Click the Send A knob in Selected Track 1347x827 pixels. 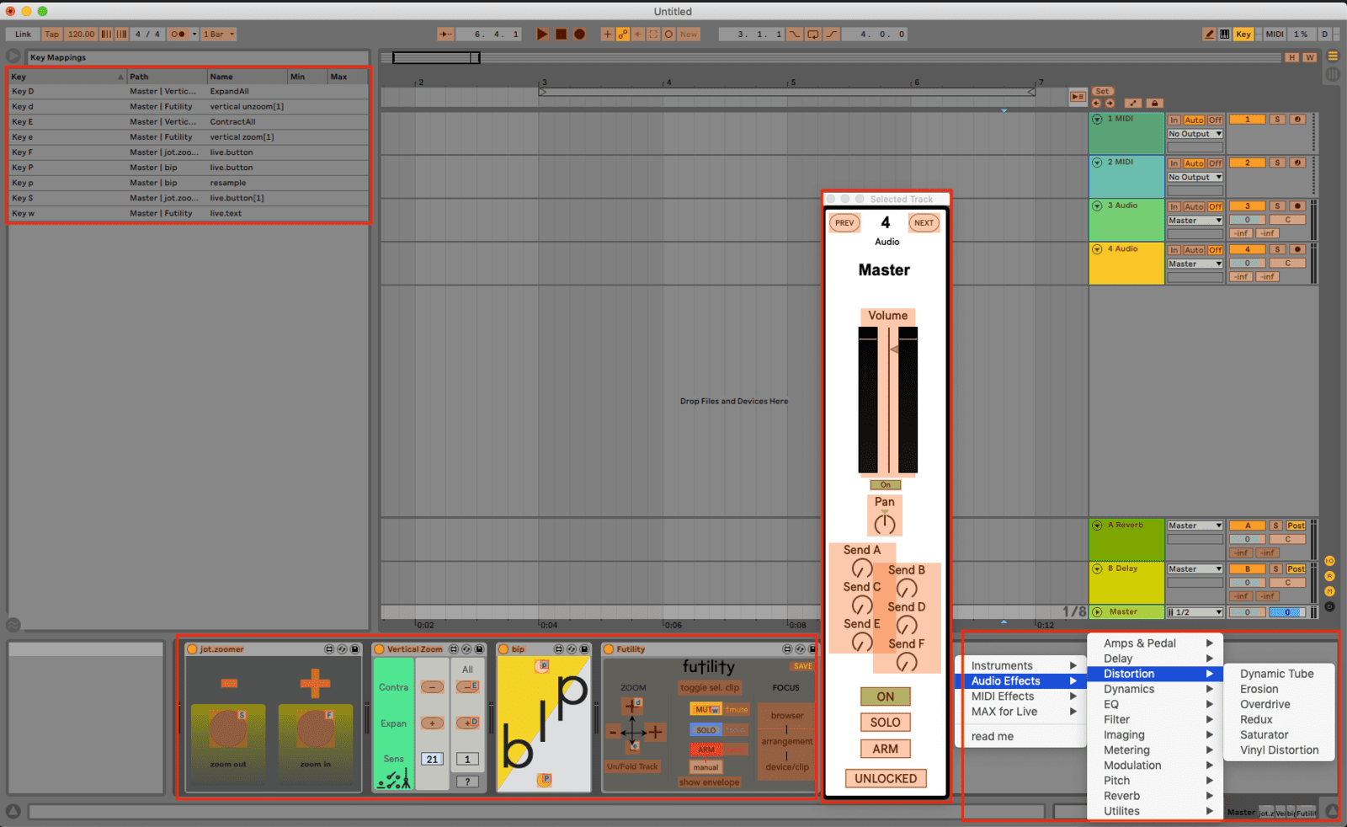862,569
